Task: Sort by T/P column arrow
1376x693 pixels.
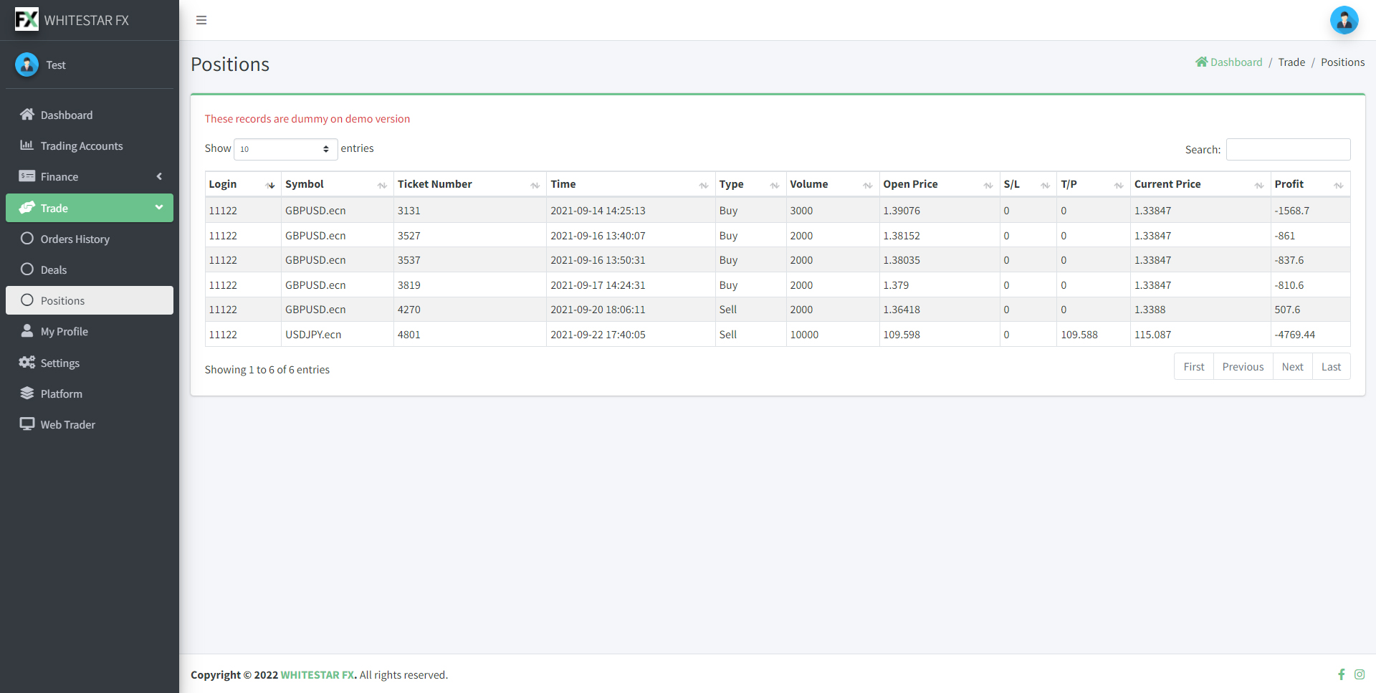Action: (1119, 185)
